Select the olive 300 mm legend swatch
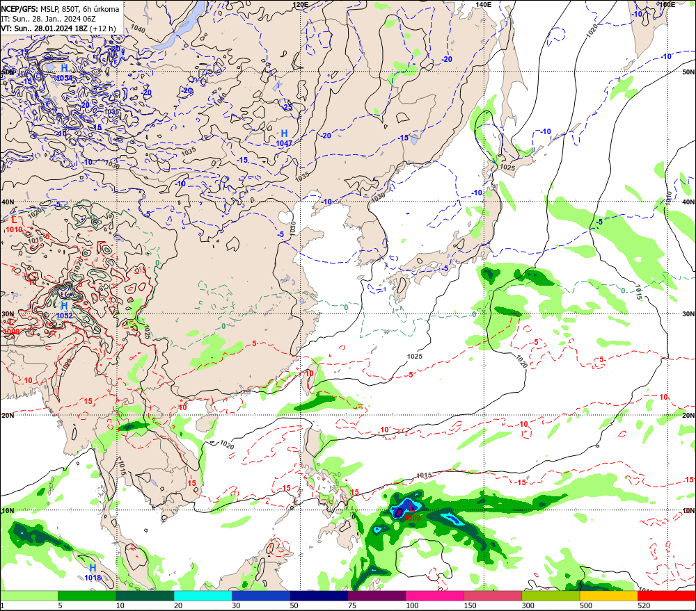Screen dimensions: 696x611 [551, 596]
